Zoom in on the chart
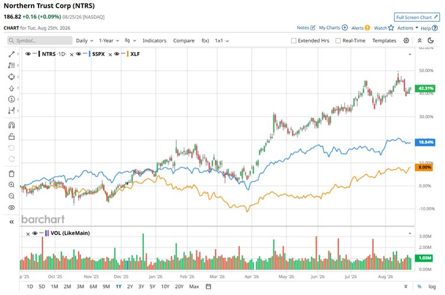The image size is (445, 295). coord(11,185)
